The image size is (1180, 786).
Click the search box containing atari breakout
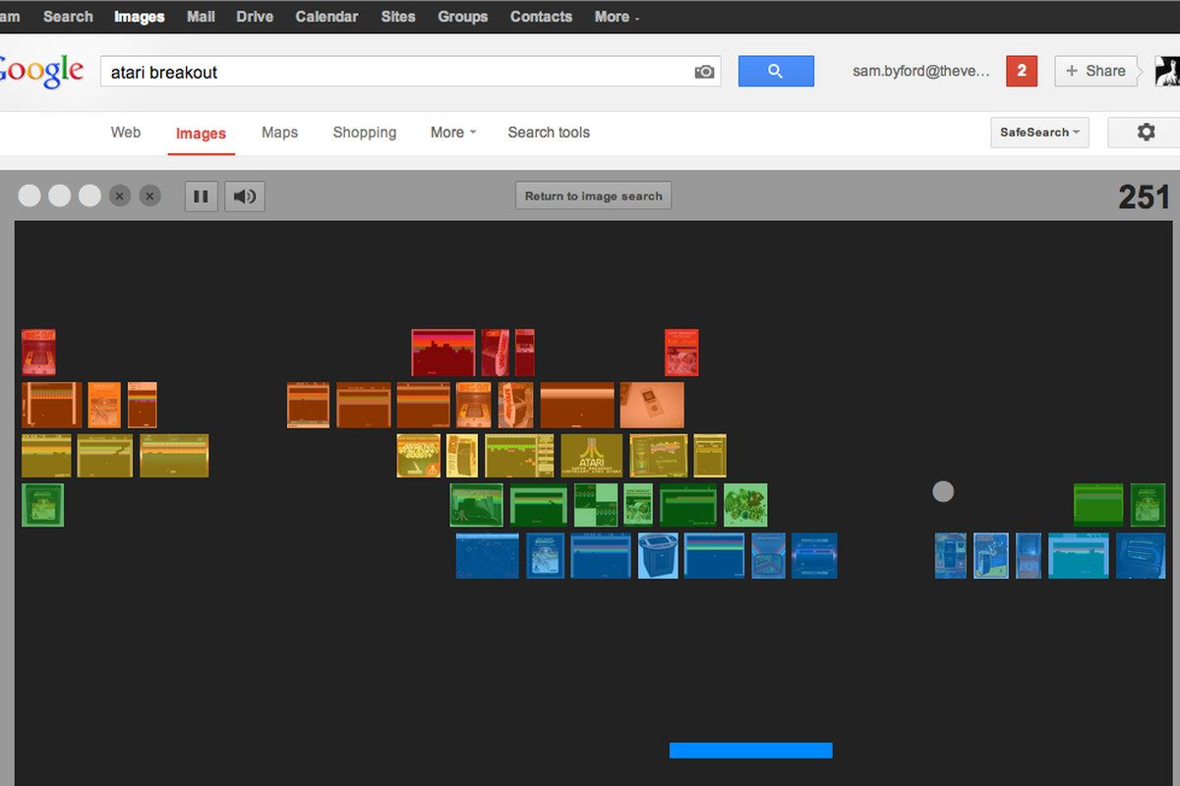(x=411, y=72)
